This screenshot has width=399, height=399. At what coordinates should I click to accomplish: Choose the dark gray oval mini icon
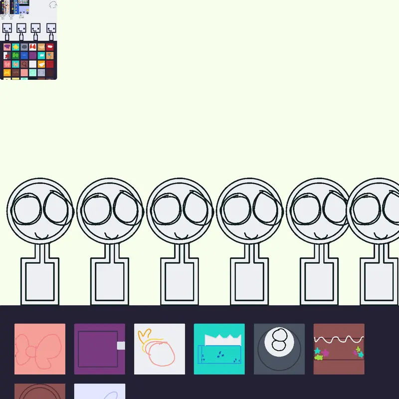(24, 47)
